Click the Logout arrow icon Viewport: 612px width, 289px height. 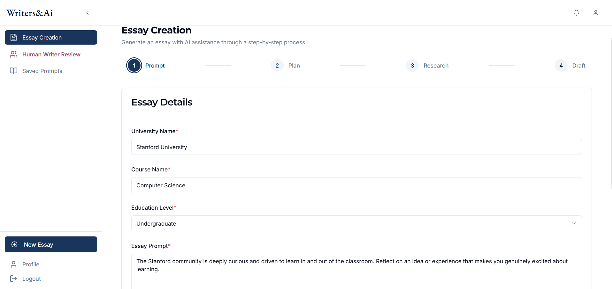(x=14, y=279)
